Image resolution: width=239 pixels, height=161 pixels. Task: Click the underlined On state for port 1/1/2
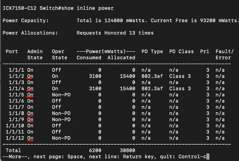pos(30,76)
